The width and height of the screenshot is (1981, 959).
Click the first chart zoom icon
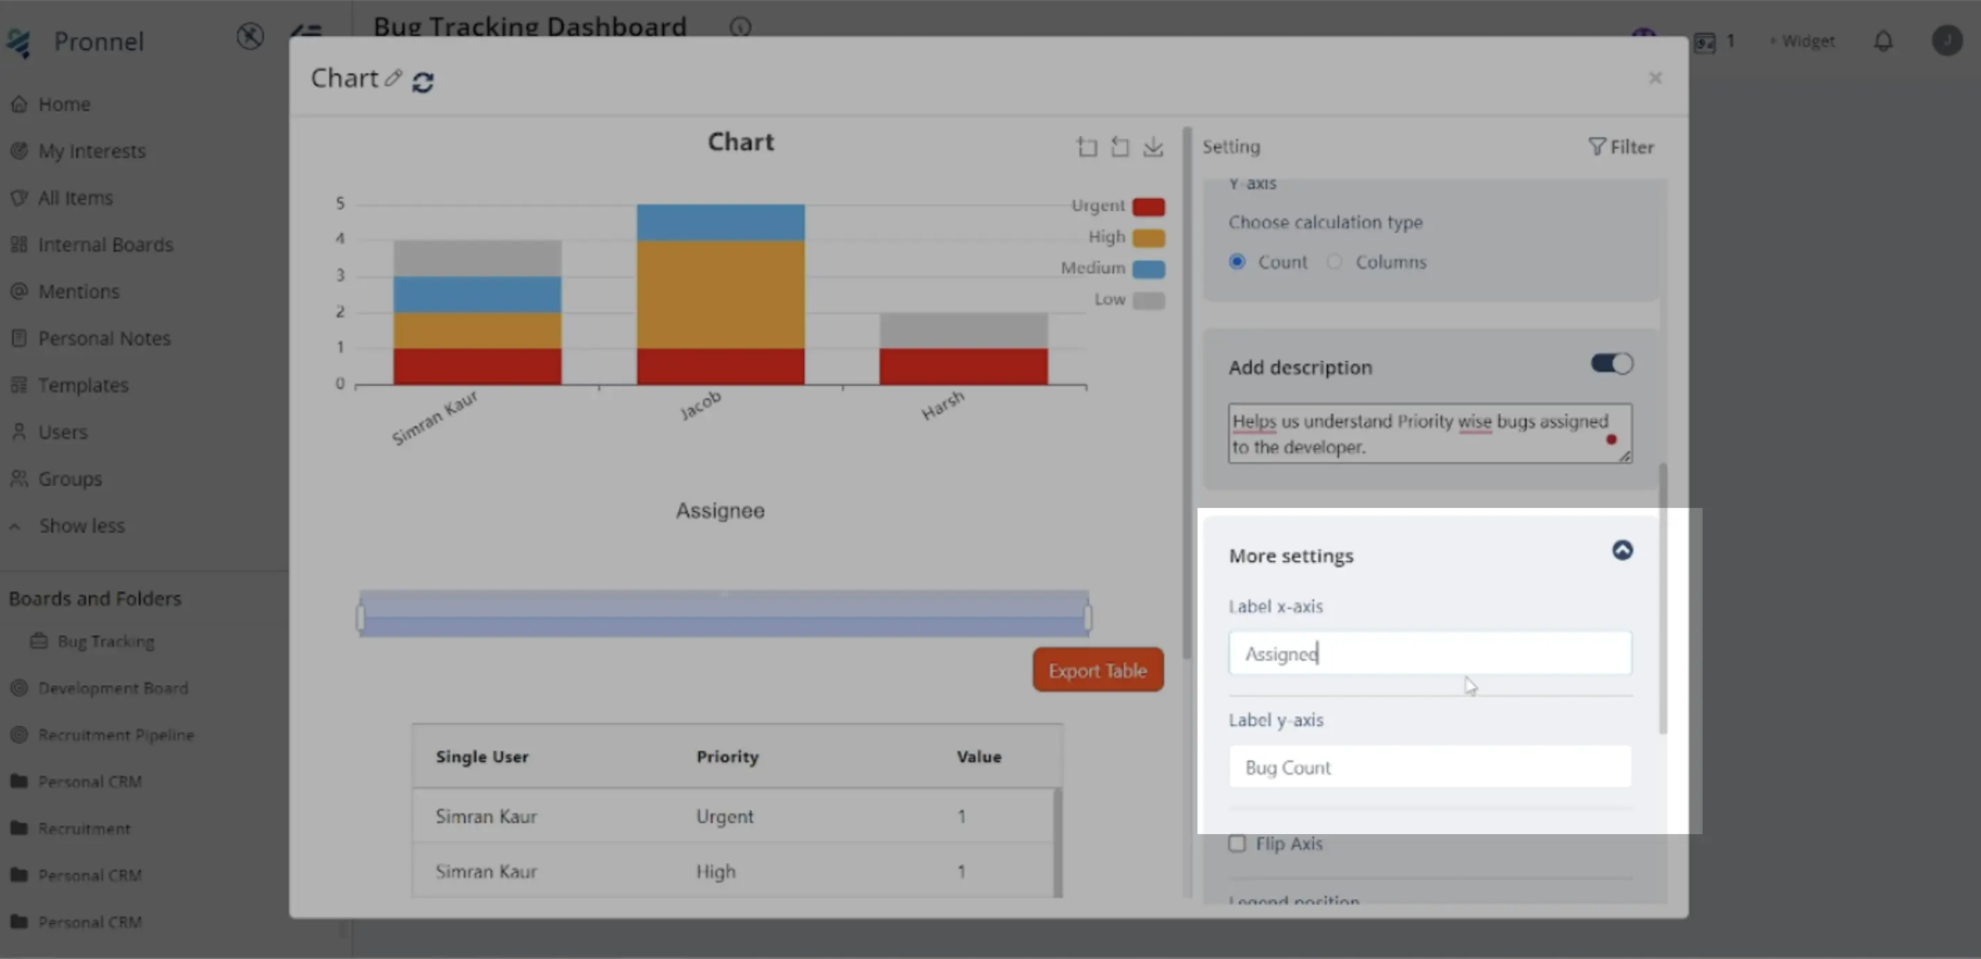pyautogui.click(x=1086, y=147)
